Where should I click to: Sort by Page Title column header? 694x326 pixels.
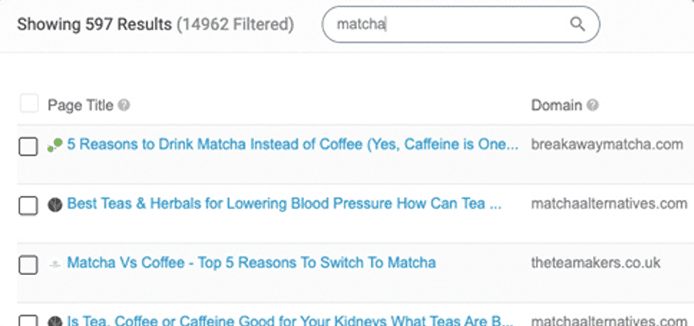[x=81, y=106]
